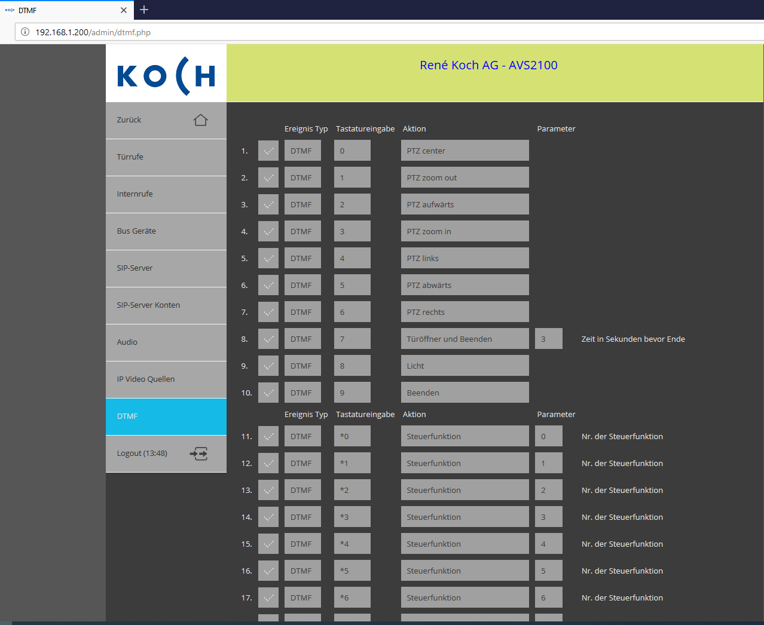Click the René Koch AG - AVS2100 header title
This screenshot has width=764, height=625.
[488, 65]
